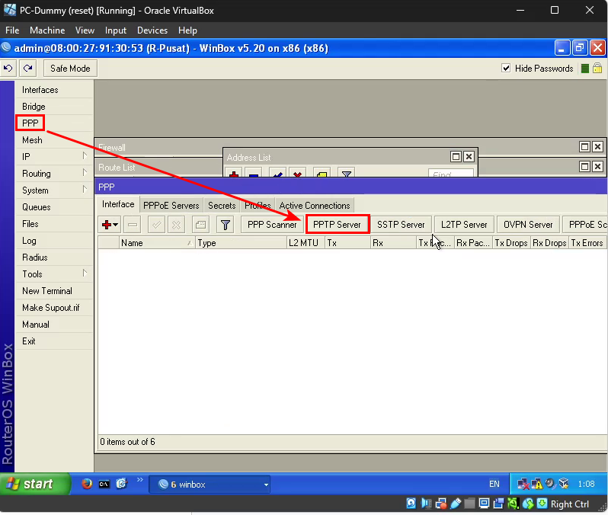Click the green CPU chip icon in VirtualBox status bar
The height and width of the screenshot is (515, 608).
click(513, 504)
